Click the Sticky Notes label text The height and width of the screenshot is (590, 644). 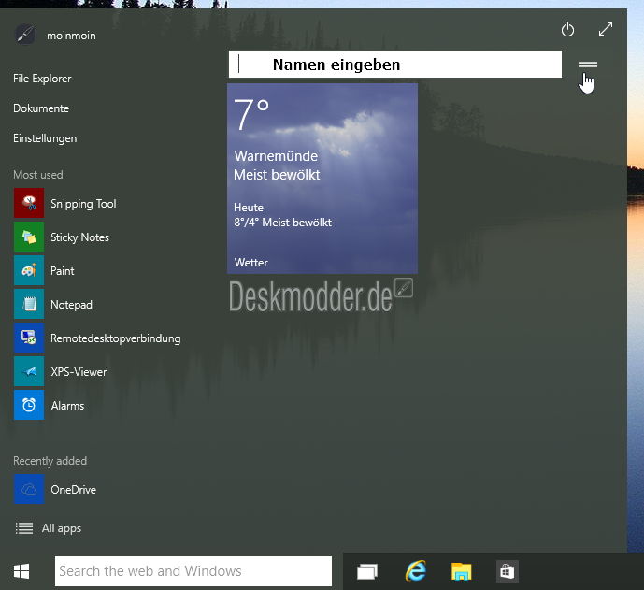point(79,237)
